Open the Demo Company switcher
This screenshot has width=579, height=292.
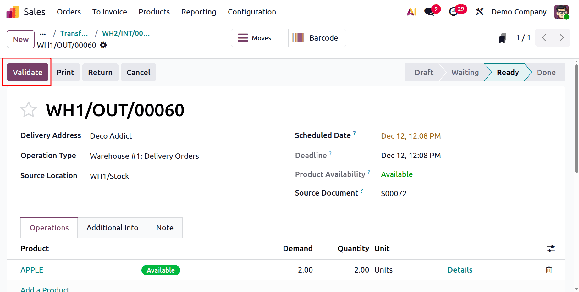[519, 12]
